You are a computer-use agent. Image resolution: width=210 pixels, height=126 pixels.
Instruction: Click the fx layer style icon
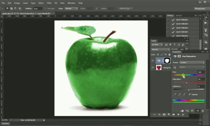point(159,115)
